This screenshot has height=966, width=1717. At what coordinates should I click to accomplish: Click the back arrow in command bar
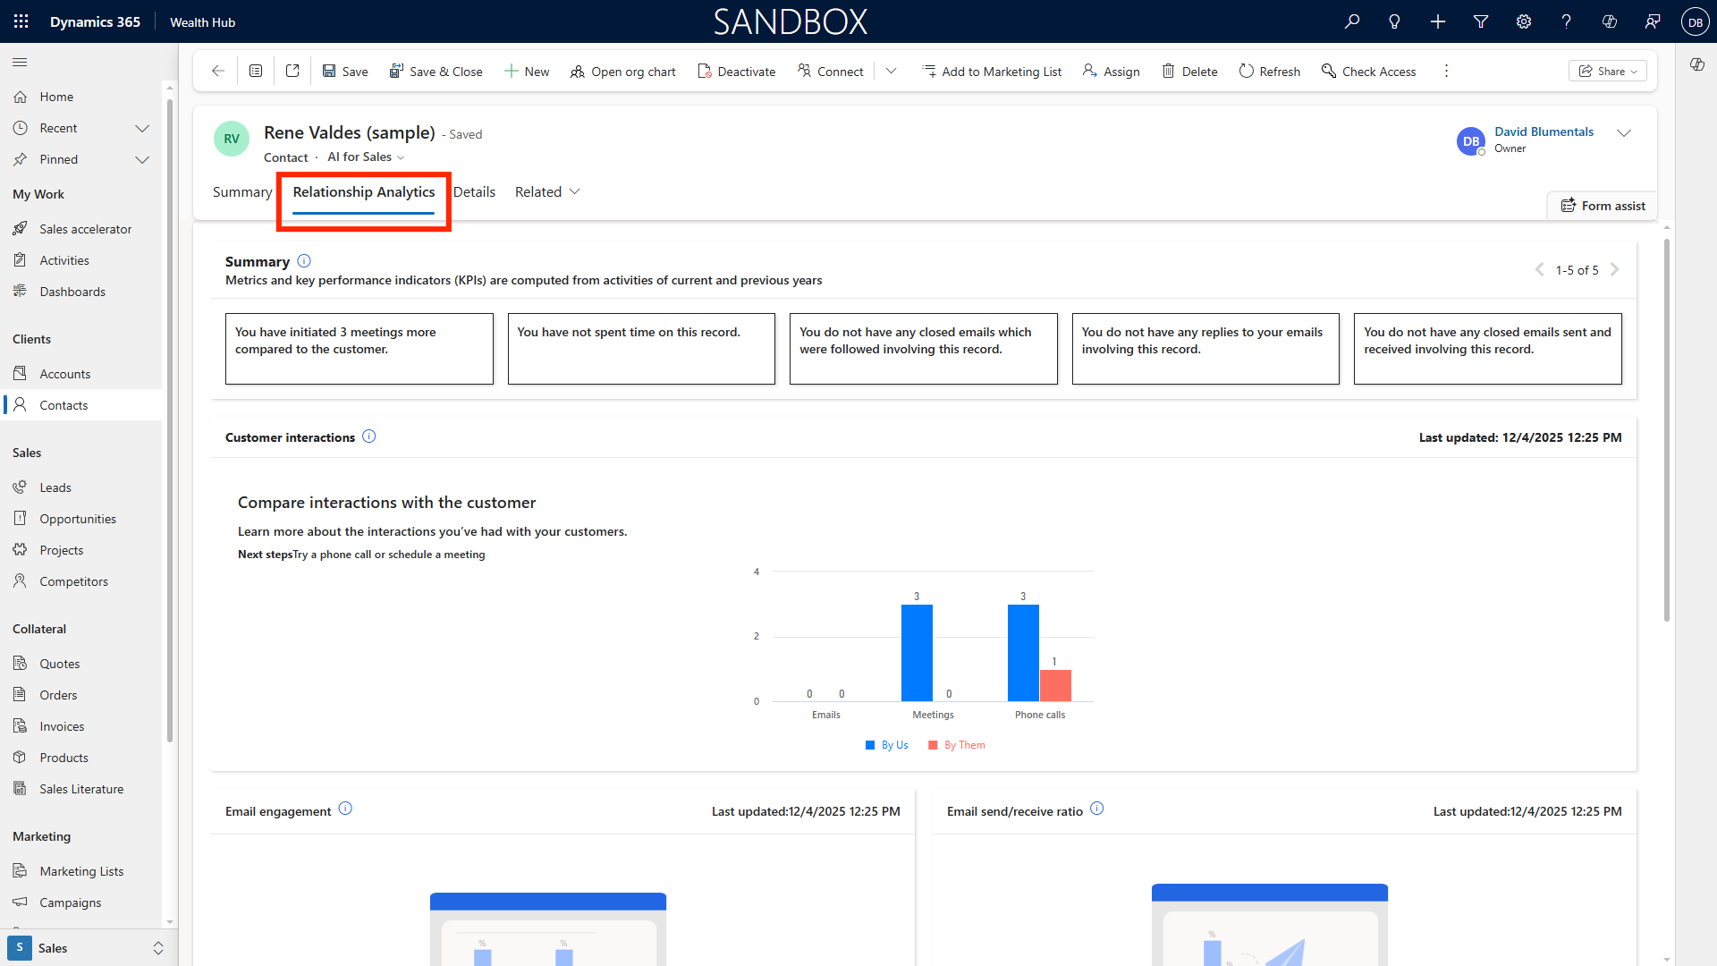[218, 72]
